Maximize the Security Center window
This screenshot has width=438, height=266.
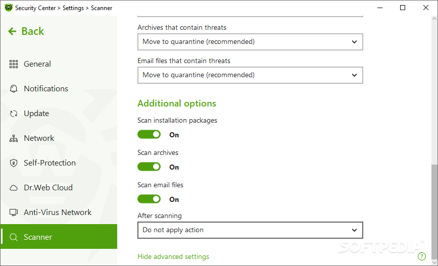(403, 8)
